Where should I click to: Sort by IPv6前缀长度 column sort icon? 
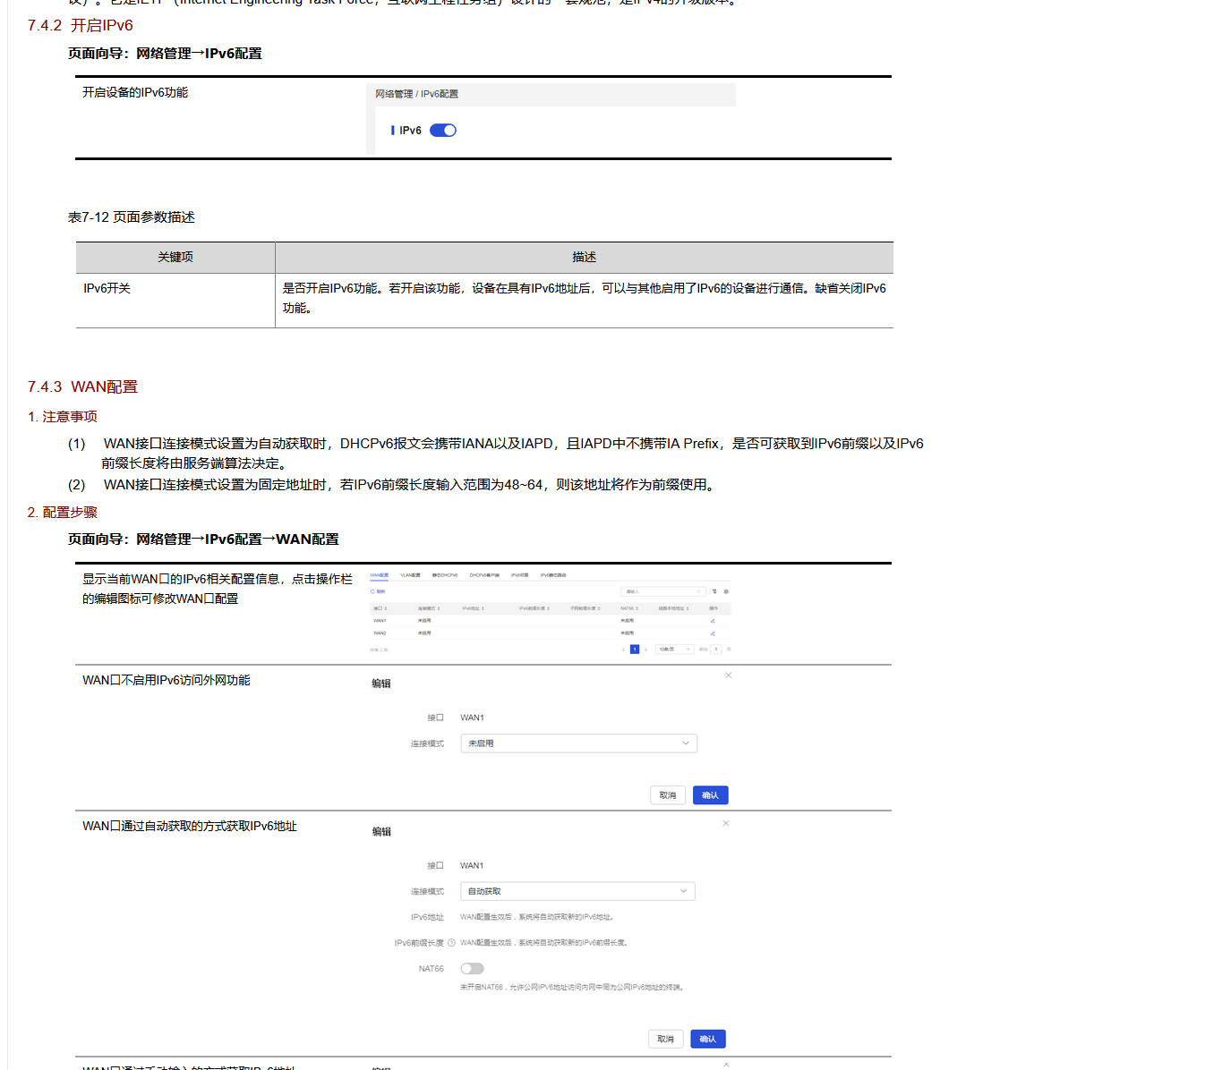coord(548,608)
